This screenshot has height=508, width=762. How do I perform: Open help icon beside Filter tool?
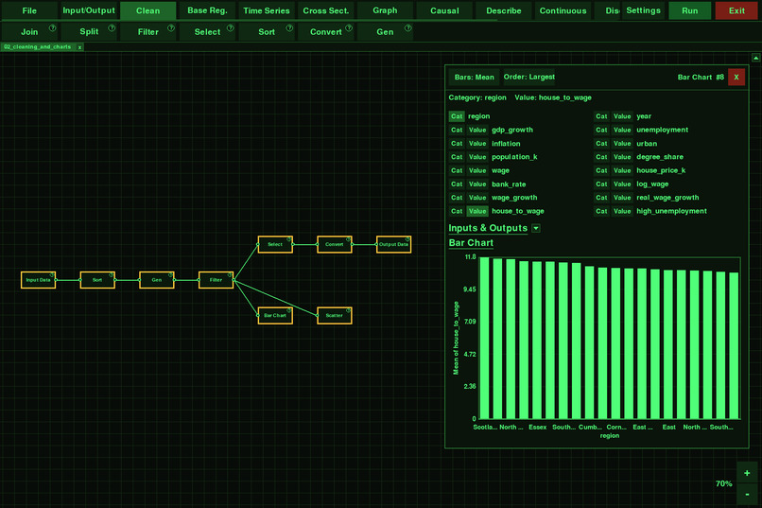click(x=171, y=28)
